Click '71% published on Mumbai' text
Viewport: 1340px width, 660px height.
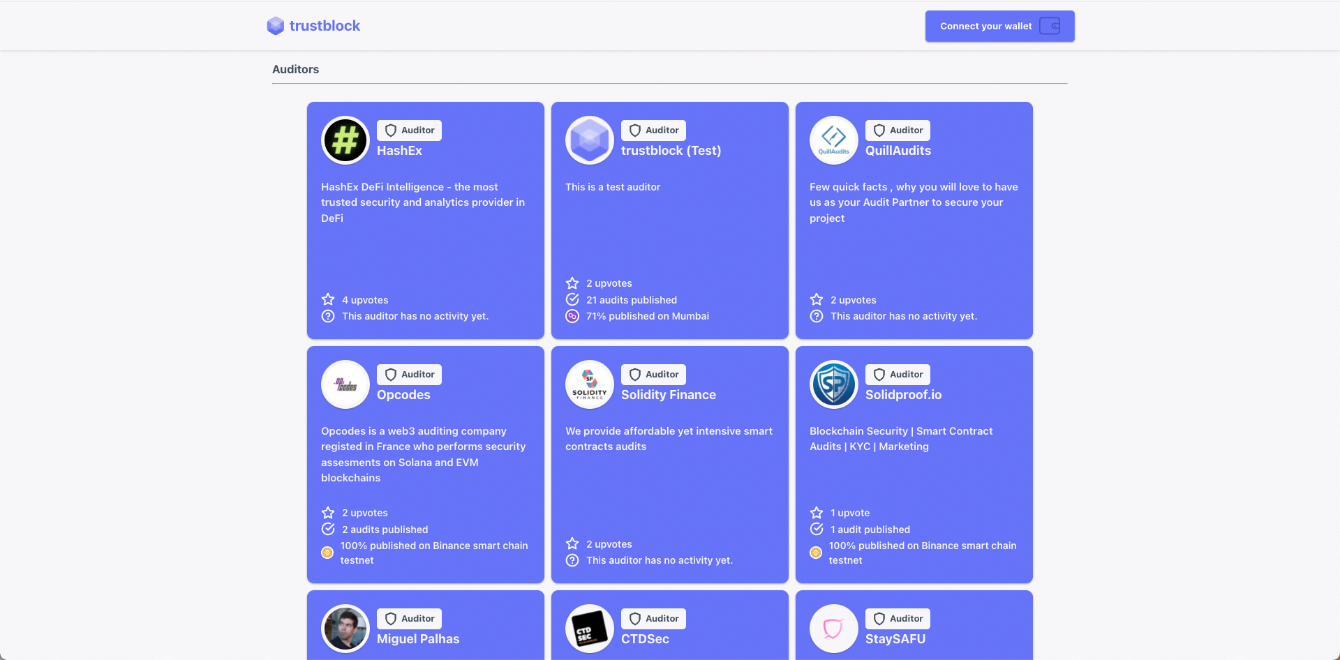click(648, 316)
